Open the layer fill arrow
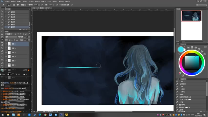This screenshot has height=117, width=208. click(29, 40)
